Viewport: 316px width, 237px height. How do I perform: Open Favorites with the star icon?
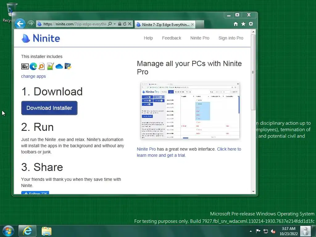coord(243,24)
